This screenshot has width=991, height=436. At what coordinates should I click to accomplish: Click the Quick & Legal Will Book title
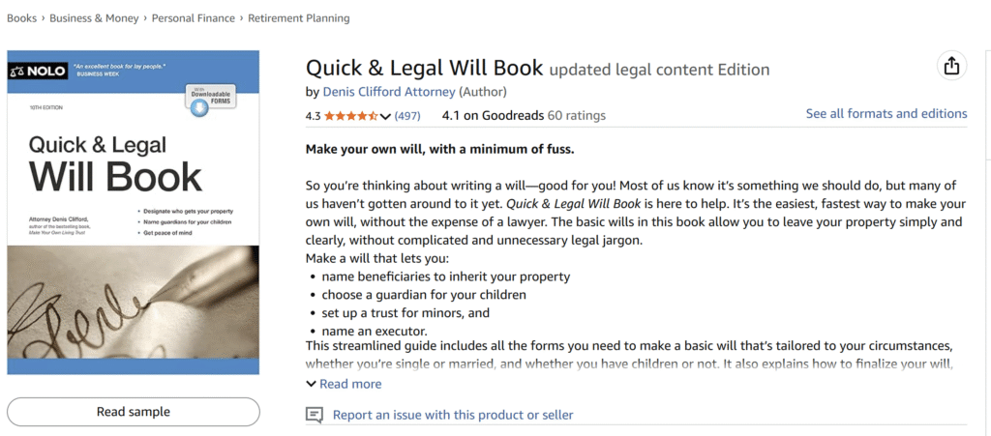point(424,69)
